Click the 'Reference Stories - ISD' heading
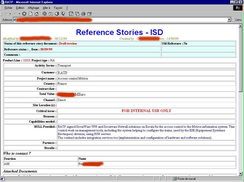 [119, 32]
